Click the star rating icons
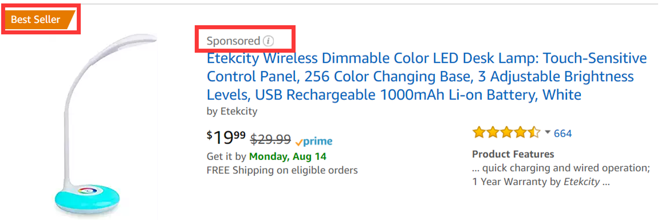The image size is (665, 224). point(506,133)
